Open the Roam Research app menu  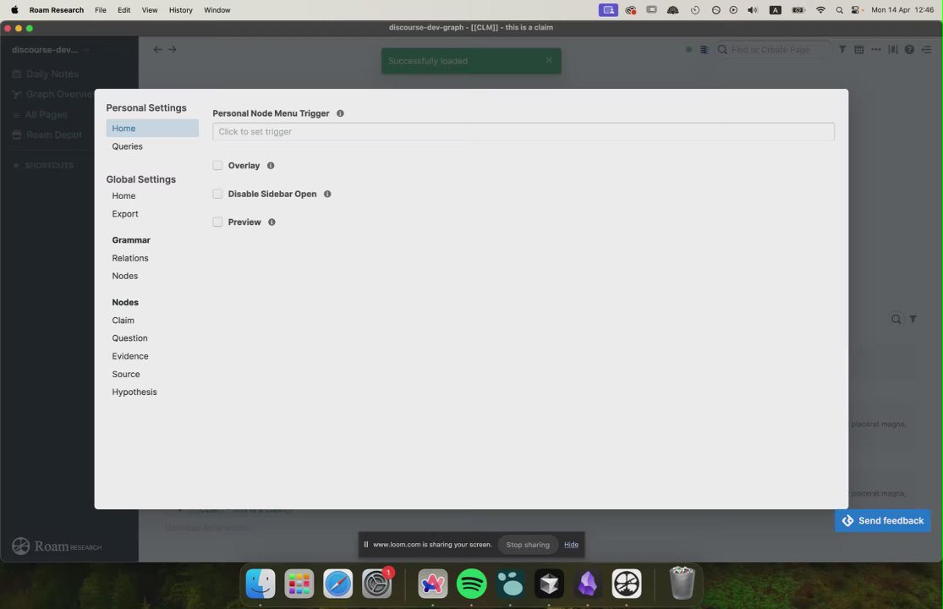point(57,9)
